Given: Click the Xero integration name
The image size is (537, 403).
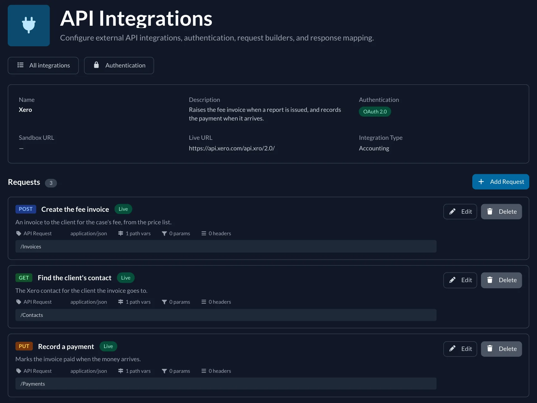Looking at the screenshot, I should pos(25,110).
